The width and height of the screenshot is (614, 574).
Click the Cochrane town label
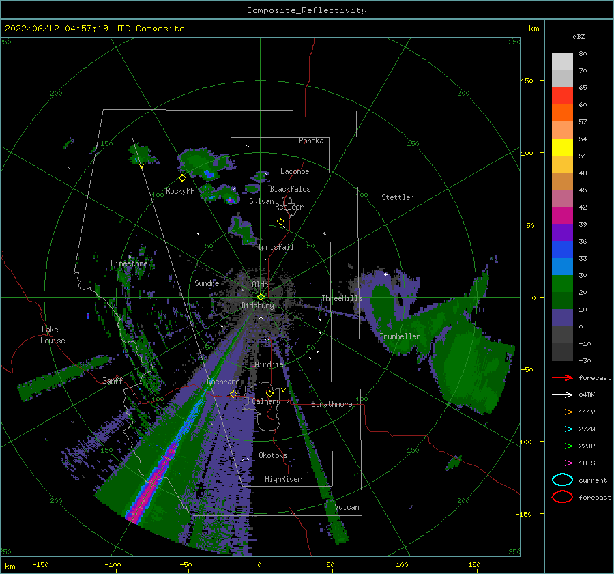point(223,382)
